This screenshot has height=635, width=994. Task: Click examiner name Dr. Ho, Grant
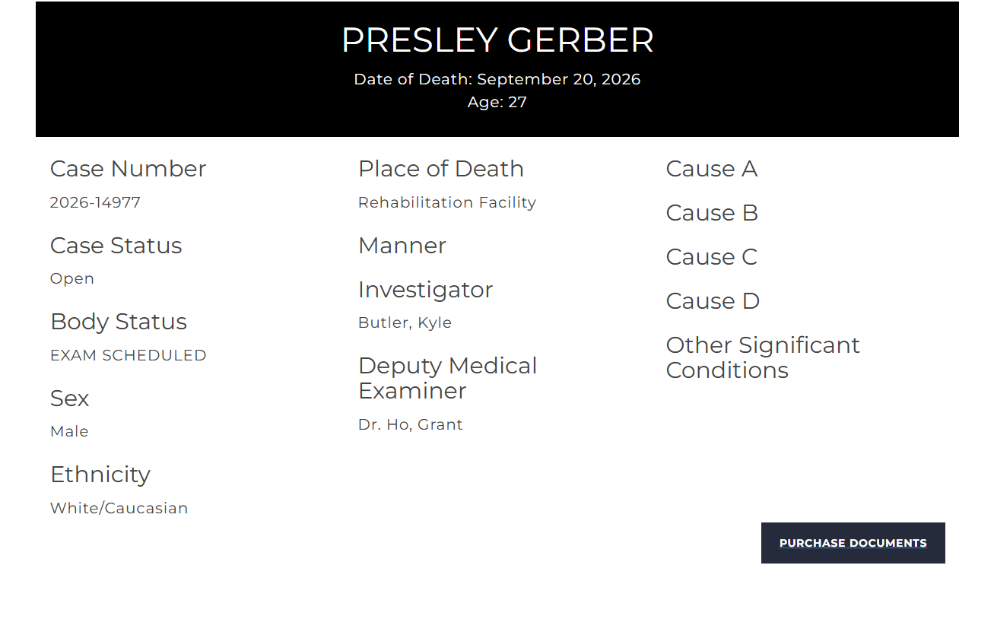(411, 424)
